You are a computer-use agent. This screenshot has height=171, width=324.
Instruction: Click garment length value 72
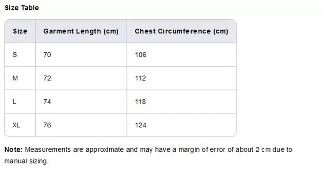(x=47, y=78)
